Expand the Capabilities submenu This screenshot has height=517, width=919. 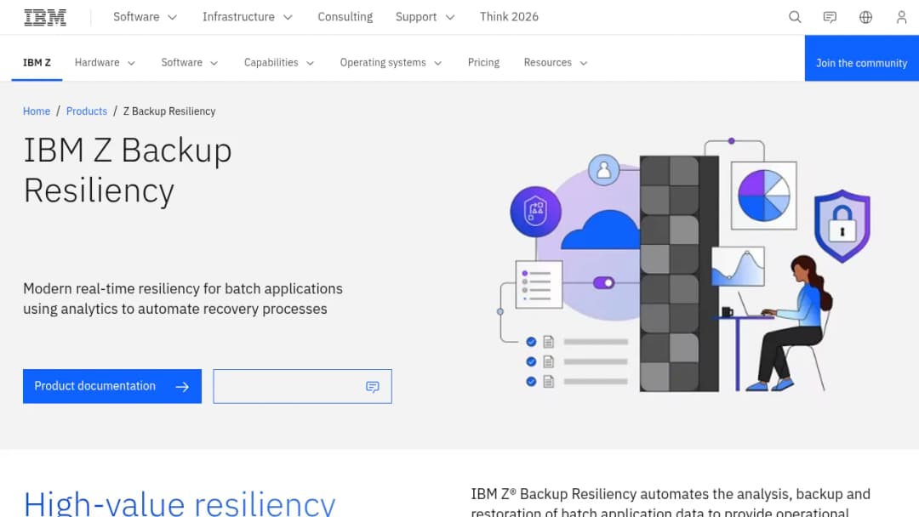[x=279, y=63]
